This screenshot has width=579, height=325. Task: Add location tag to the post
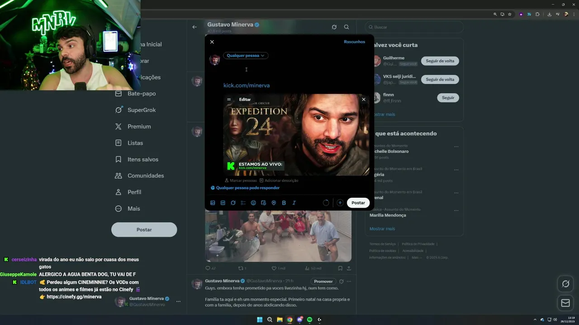coord(274,203)
